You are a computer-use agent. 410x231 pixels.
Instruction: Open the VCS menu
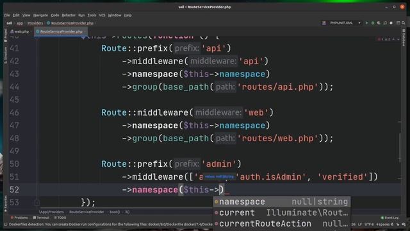[x=102, y=15]
